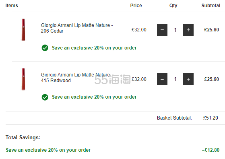Click the green checkmark under 206 Cedar
Image resolution: width=225 pixels, height=159 pixels.
45,48
